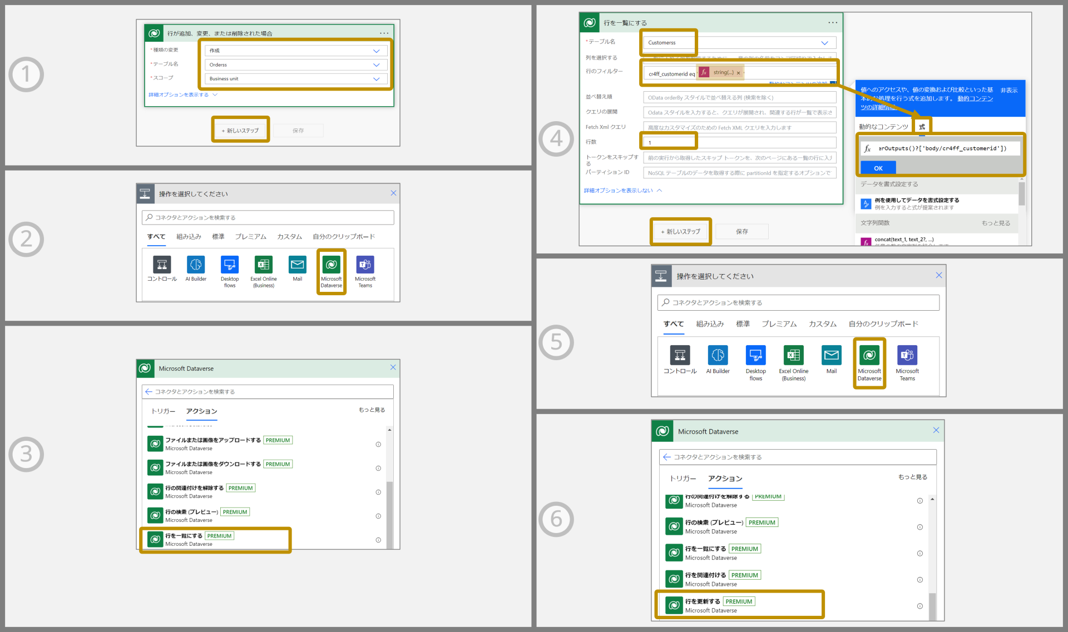The height and width of the screenshot is (632, 1068).
Task: Close the step 2 操作を選択してください dialog
Action: pos(393,193)
